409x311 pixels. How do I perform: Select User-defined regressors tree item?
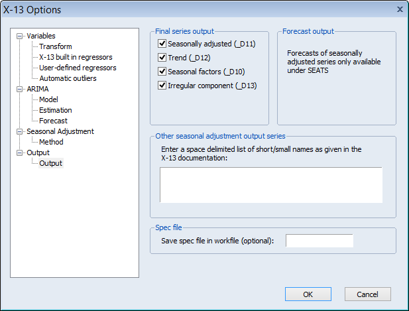click(78, 68)
